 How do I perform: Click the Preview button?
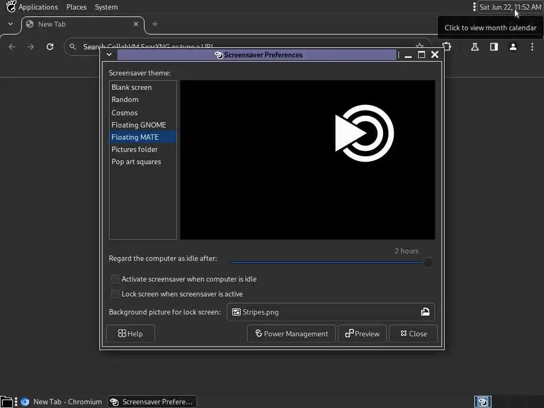(362, 334)
